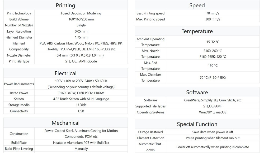
Task: Click the Mechanical section header
Action: coord(65,123)
